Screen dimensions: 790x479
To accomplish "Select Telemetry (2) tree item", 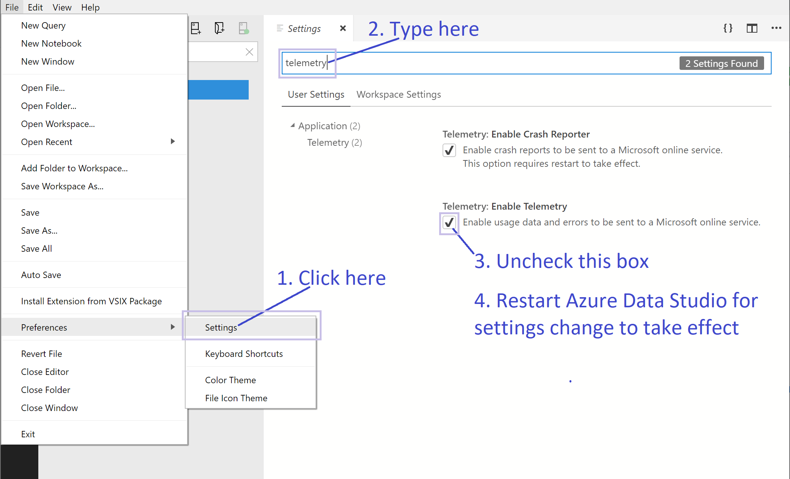I will pos(334,143).
